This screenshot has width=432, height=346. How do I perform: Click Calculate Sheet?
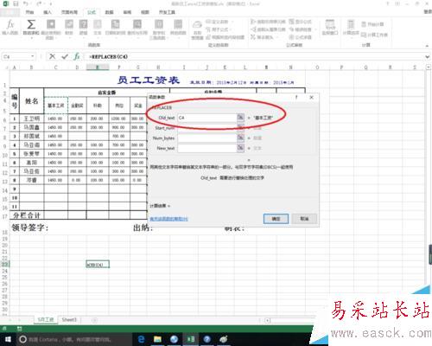tap(374, 35)
